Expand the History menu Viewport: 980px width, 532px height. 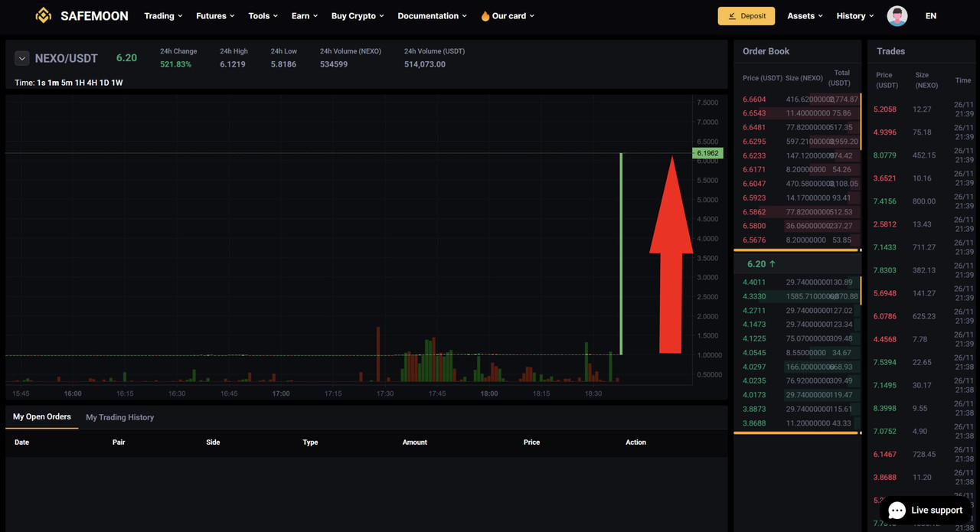[855, 16]
